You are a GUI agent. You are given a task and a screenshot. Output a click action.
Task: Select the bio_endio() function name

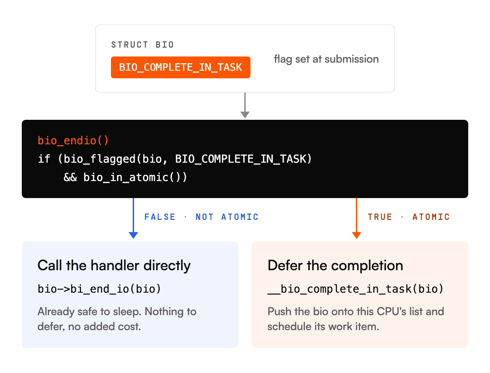click(73, 140)
